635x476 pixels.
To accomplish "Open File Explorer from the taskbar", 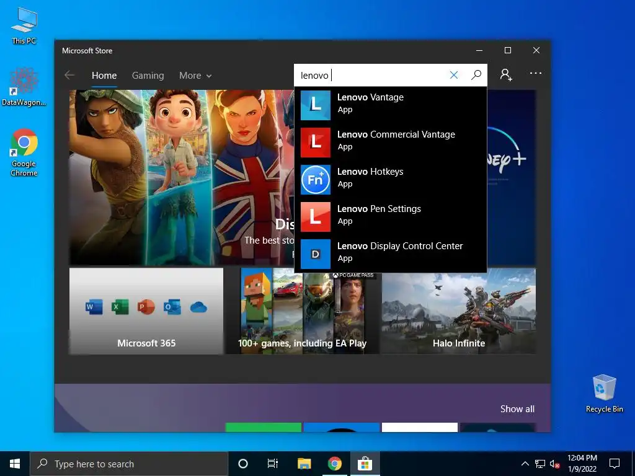I will pyautogui.click(x=304, y=464).
